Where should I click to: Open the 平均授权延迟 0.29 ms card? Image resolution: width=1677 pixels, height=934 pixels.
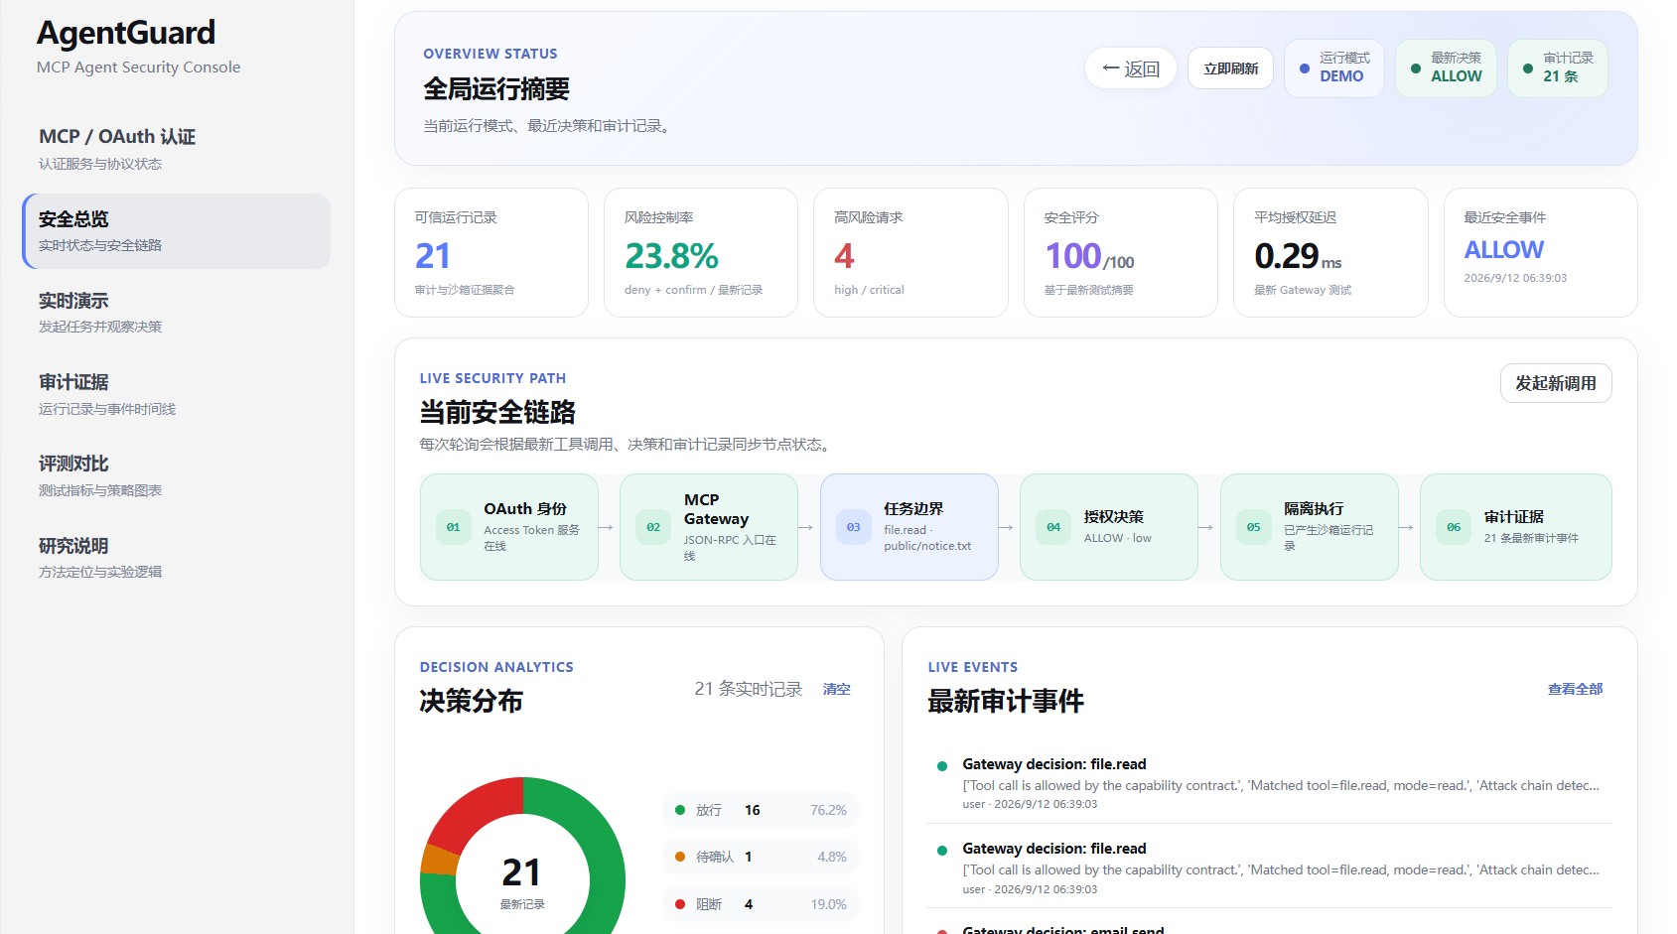click(x=1330, y=253)
